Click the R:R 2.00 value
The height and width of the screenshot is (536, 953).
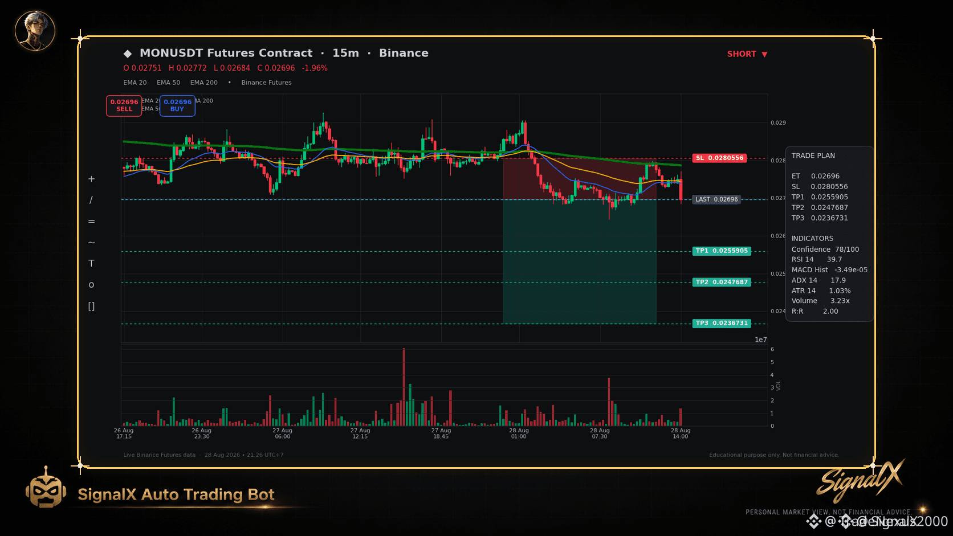[830, 311]
